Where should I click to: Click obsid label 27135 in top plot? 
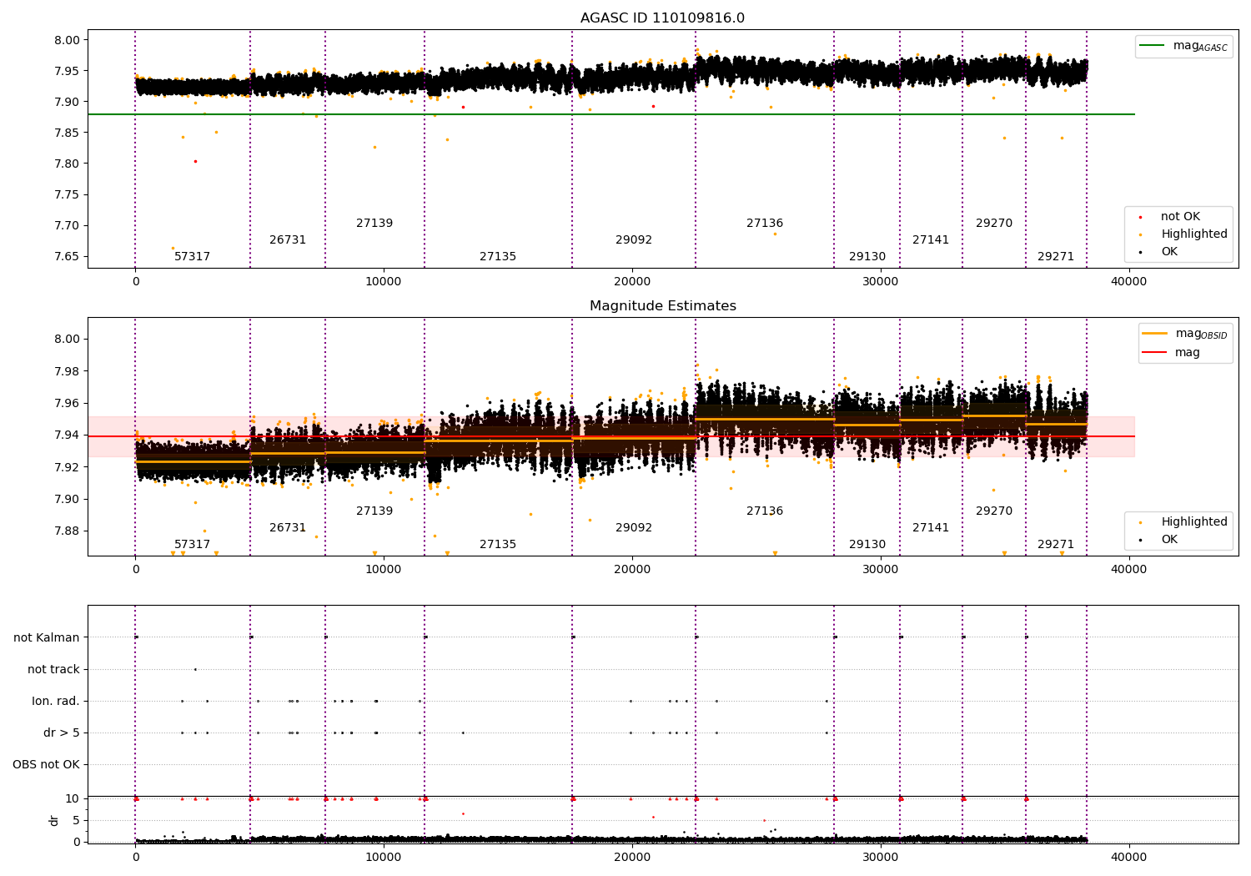coord(498,257)
